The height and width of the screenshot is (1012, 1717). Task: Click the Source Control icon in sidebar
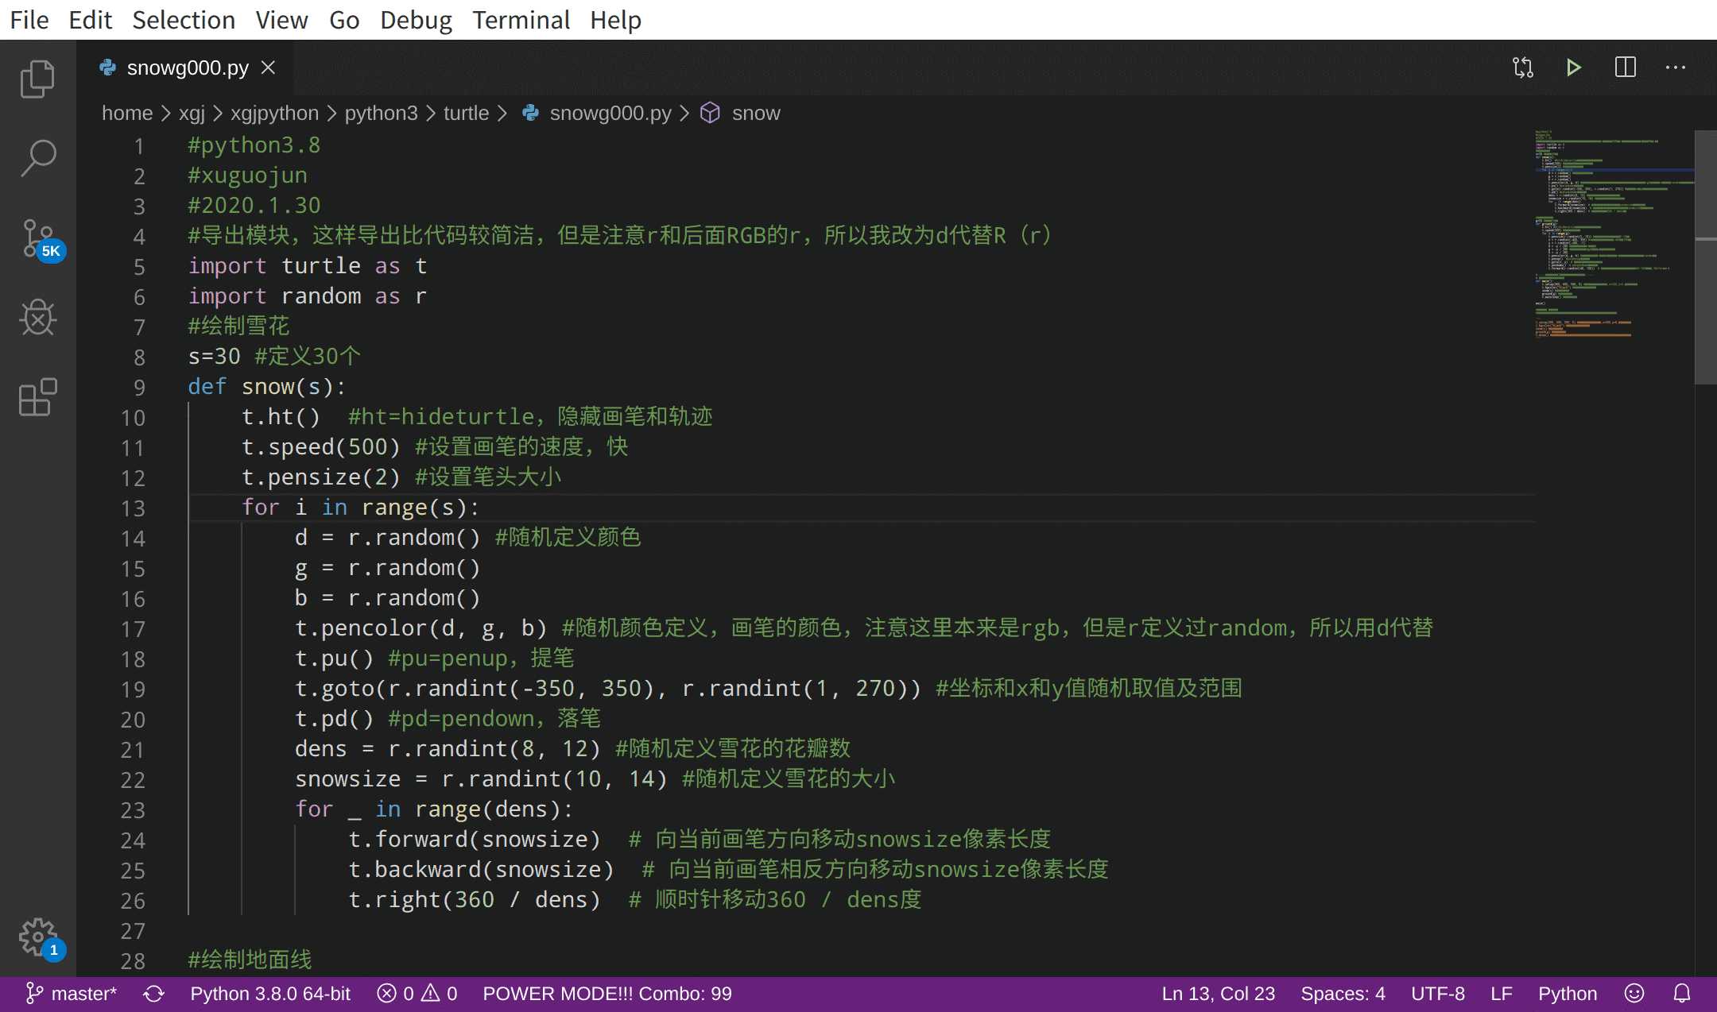coord(37,238)
